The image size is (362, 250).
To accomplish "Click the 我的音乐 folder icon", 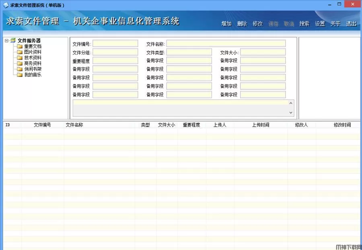I will coord(20,74).
